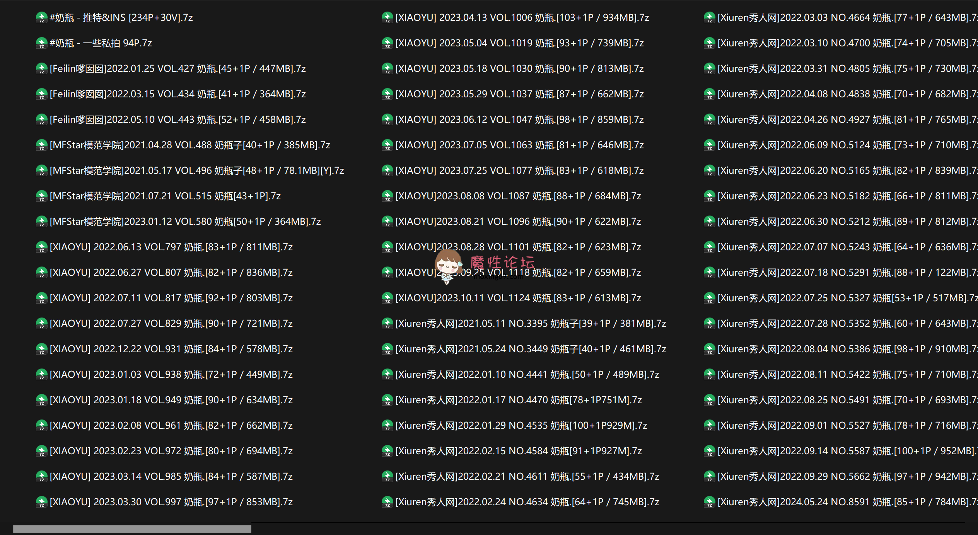Image resolution: width=978 pixels, height=535 pixels.
Task: Select the 7z icon of MFStar VOL.496
Action: pyautogui.click(x=41, y=171)
